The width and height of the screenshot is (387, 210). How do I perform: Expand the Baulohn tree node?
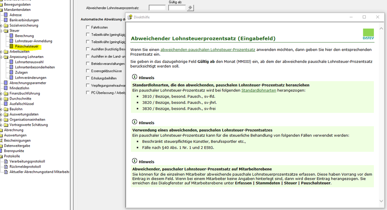[x=1, y=109]
